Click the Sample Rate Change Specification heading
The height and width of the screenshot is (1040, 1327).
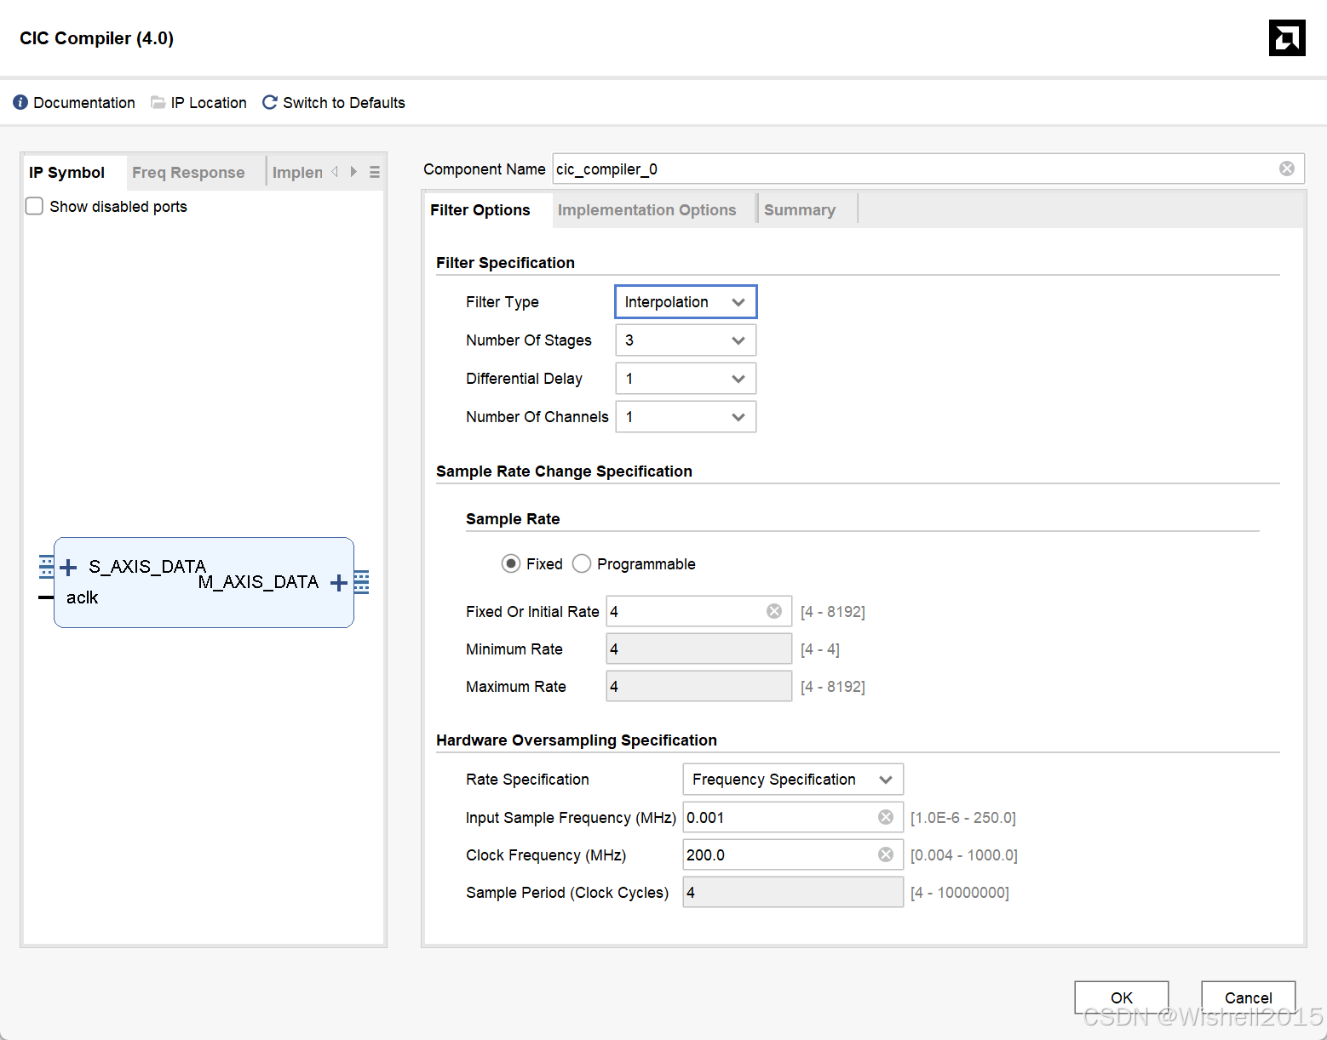pos(564,471)
